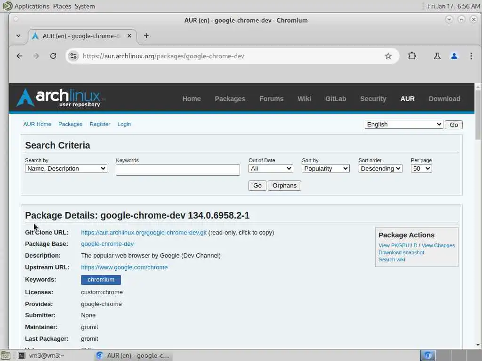
Task: Click the Provides value google-chrome
Action: tap(101, 304)
